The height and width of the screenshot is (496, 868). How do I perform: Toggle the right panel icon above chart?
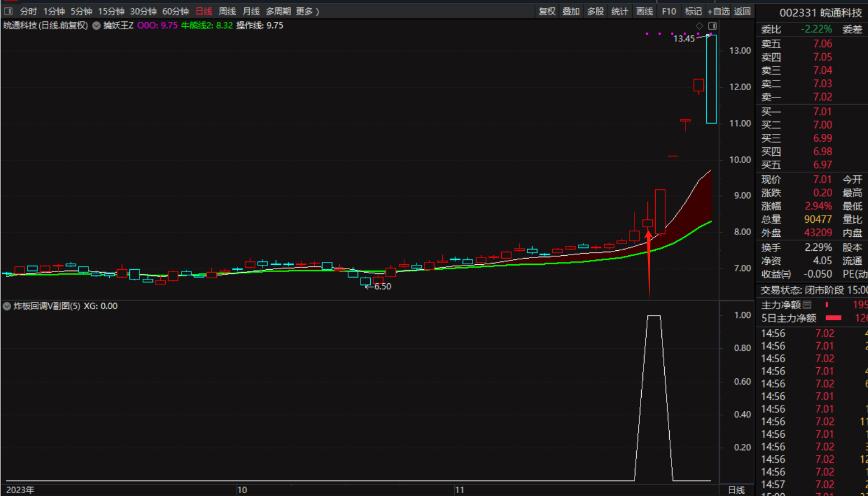pyautogui.click(x=712, y=26)
